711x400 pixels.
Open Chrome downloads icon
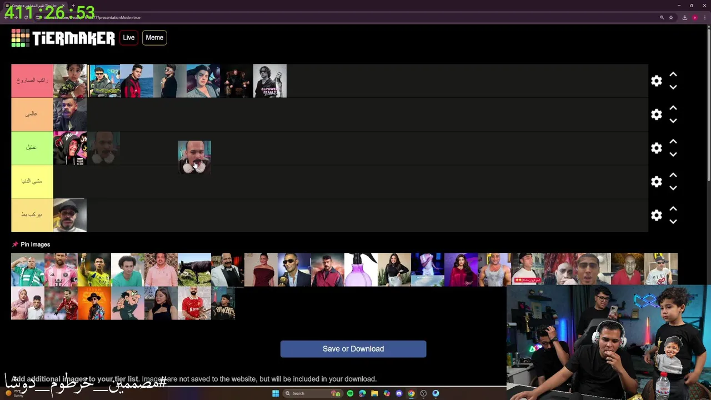[x=684, y=17]
